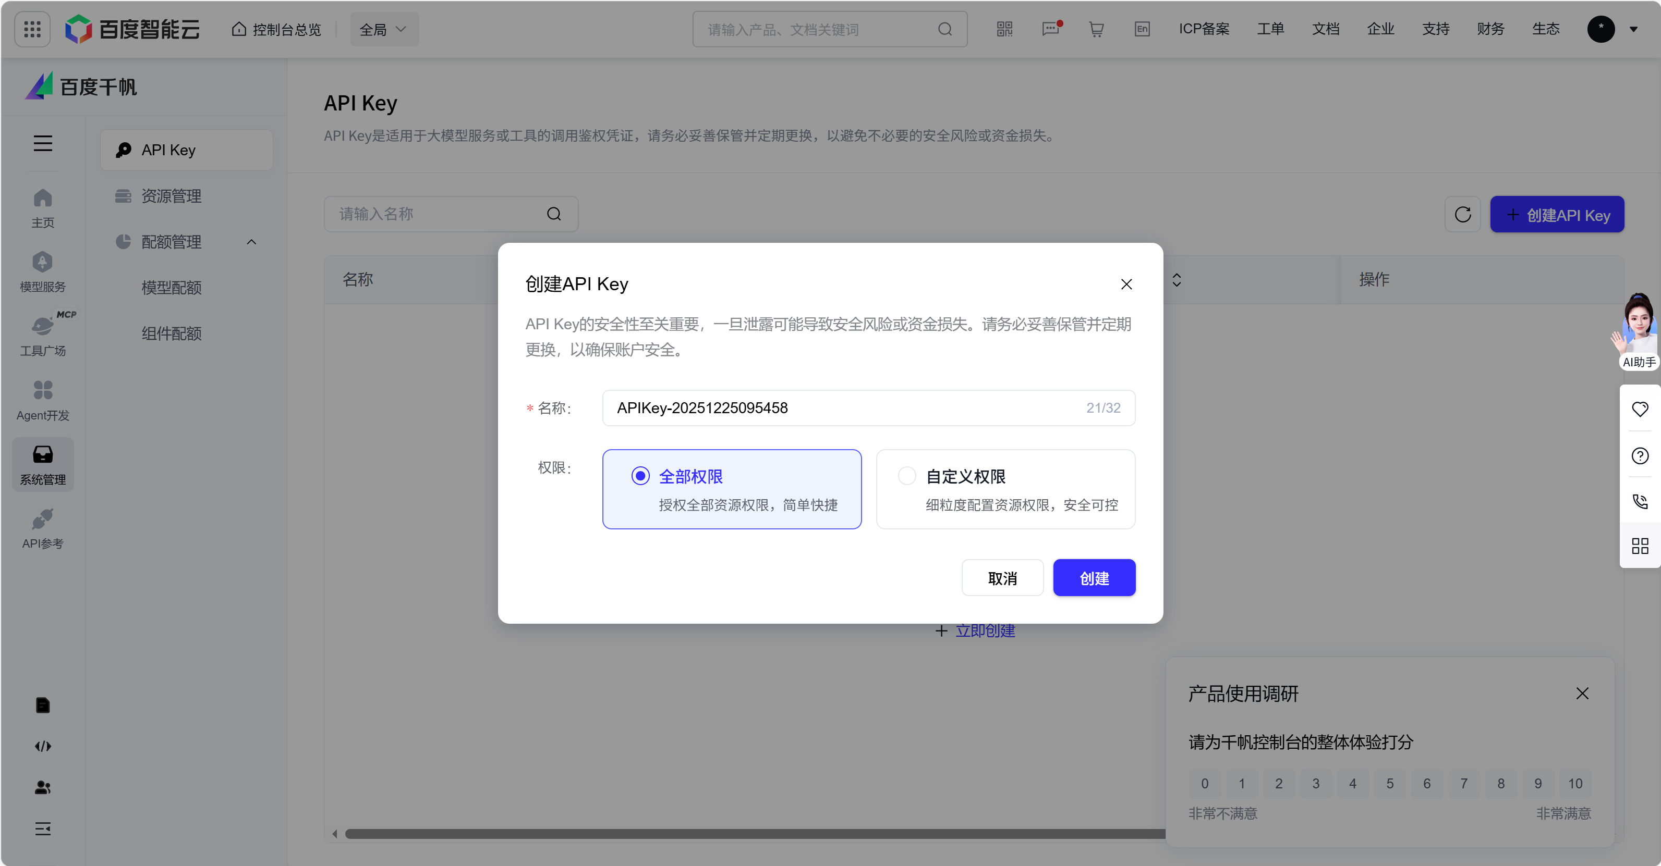Image resolution: width=1661 pixels, height=866 pixels.
Task: Click the QR code icon in the top bar
Action: coord(1003,29)
